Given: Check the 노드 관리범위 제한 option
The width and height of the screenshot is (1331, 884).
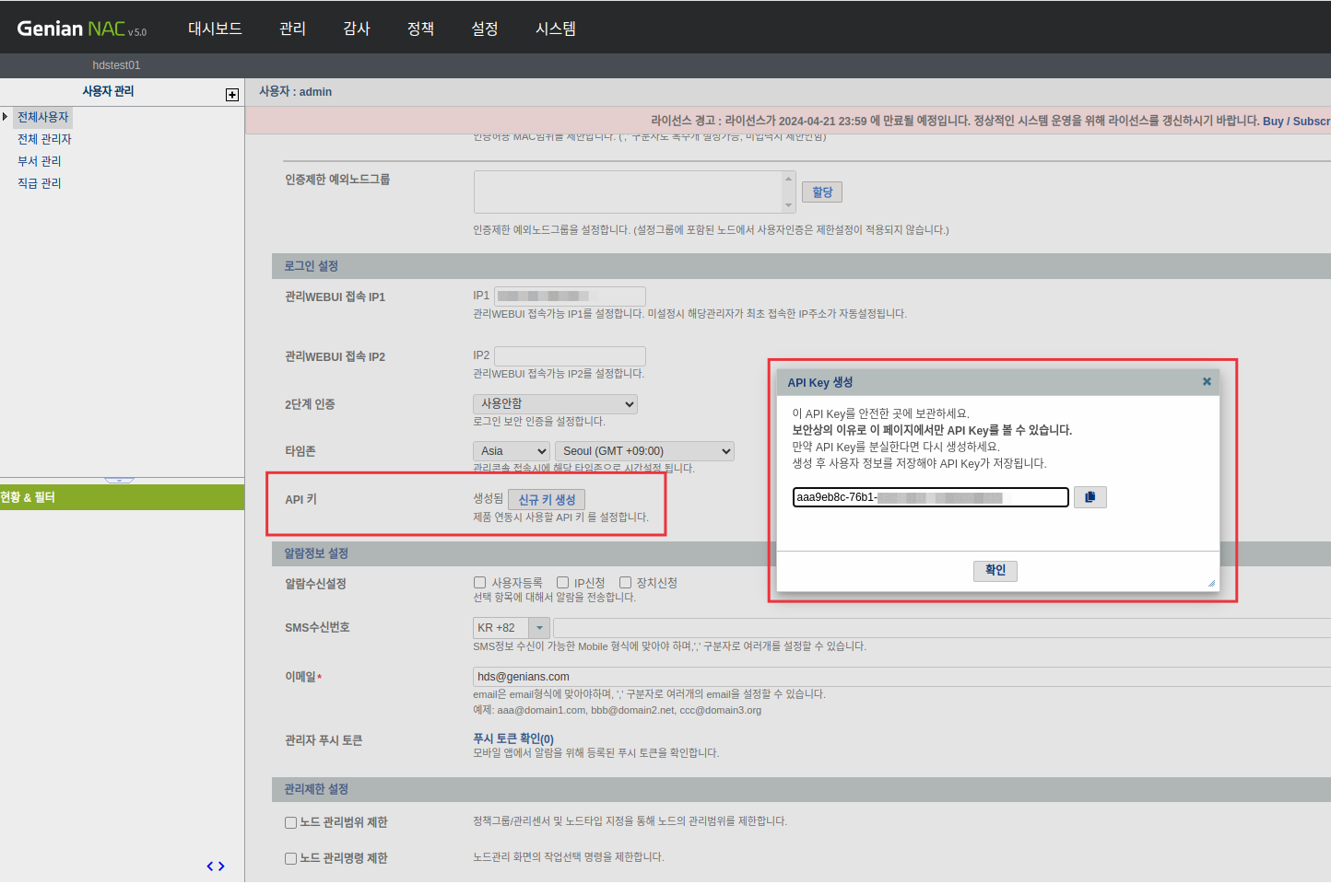Looking at the screenshot, I should tap(290, 821).
